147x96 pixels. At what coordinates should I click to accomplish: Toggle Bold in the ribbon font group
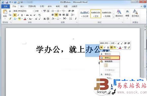click(15, 15)
